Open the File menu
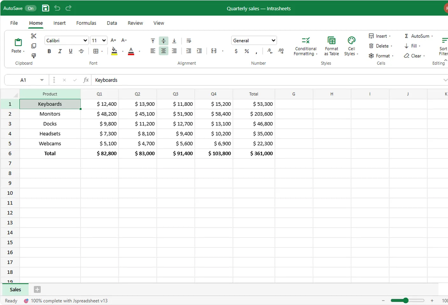448x305 pixels. 14,23
